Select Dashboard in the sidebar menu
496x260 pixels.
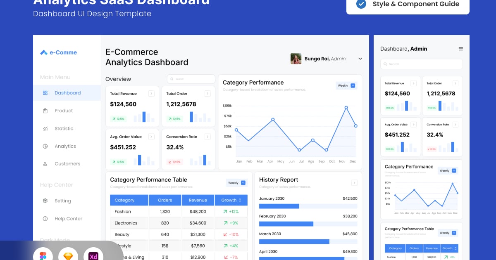[67, 93]
